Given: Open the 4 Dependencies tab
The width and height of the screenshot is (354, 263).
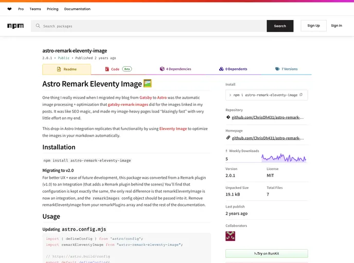Looking at the screenshot, I should point(175,69).
